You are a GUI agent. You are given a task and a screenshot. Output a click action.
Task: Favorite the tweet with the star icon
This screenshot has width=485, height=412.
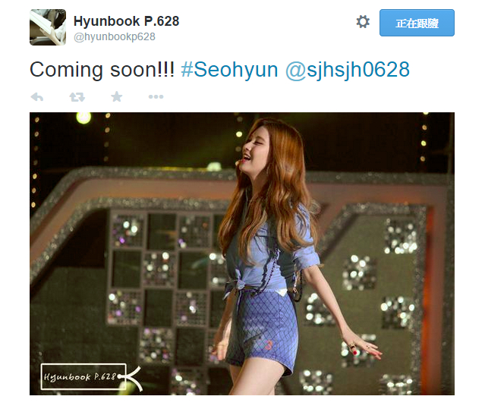tap(117, 96)
